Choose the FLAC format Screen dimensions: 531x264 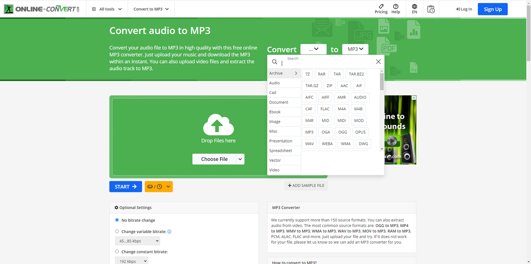tap(325, 109)
